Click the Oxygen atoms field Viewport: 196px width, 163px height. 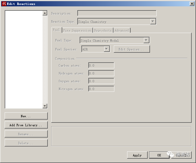point(101,81)
